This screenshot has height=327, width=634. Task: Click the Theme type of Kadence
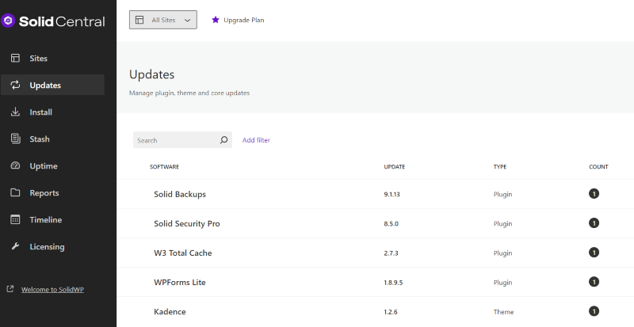coord(503,312)
